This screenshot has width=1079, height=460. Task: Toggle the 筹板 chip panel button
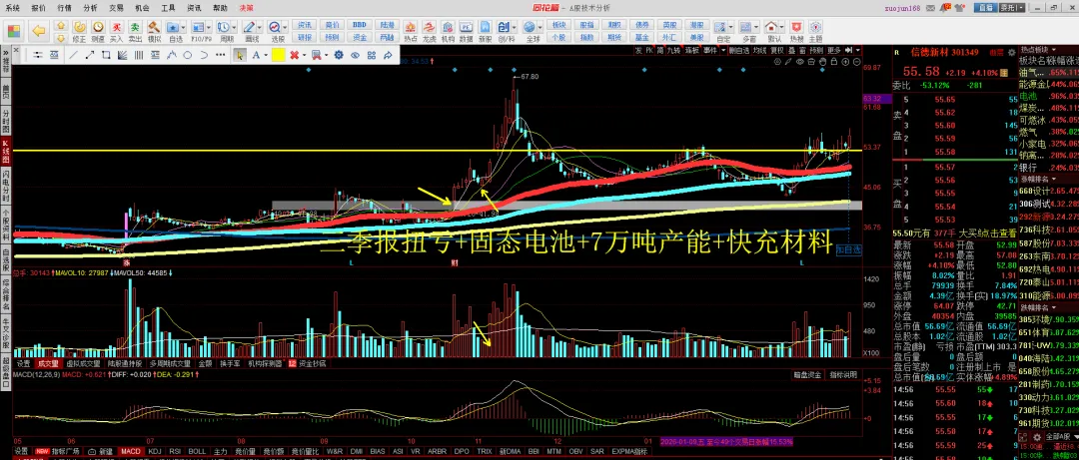(691, 50)
